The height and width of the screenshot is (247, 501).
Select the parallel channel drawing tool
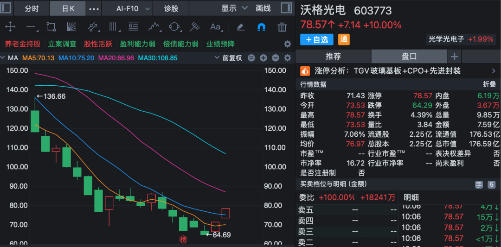coord(93,27)
